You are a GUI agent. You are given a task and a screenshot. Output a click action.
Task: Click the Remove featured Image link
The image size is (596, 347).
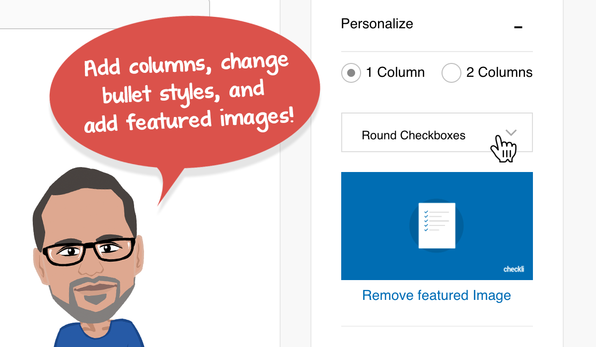coord(437,295)
